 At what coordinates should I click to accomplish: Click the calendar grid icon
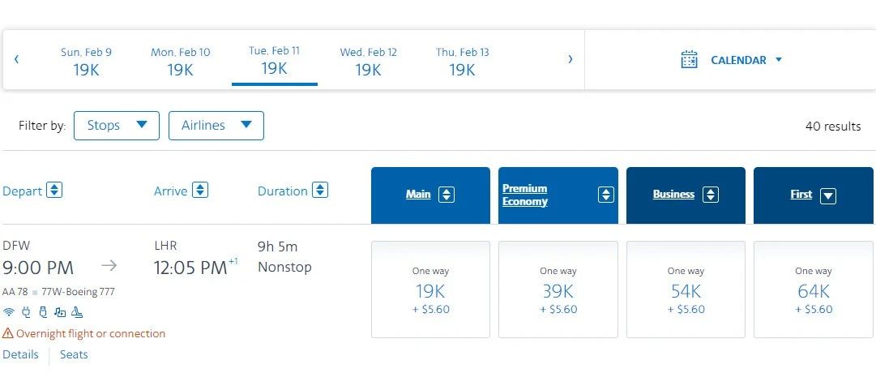689,60
